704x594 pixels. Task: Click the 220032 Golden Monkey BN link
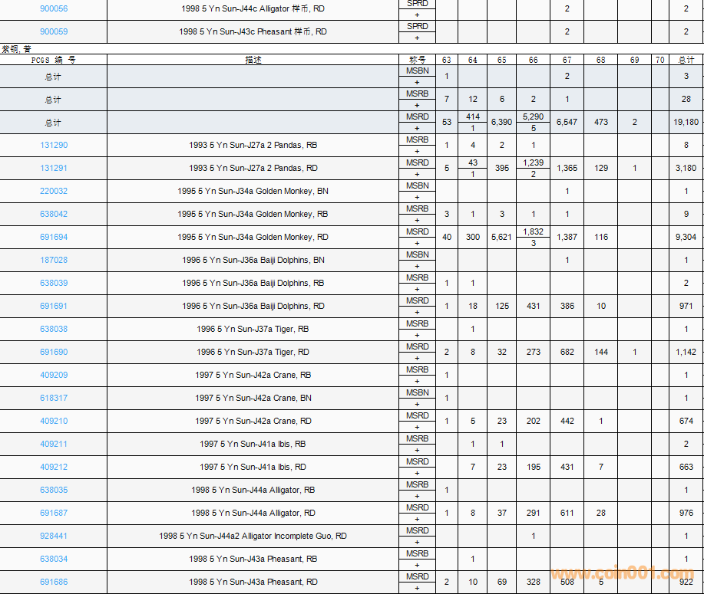tap(54, 191)
